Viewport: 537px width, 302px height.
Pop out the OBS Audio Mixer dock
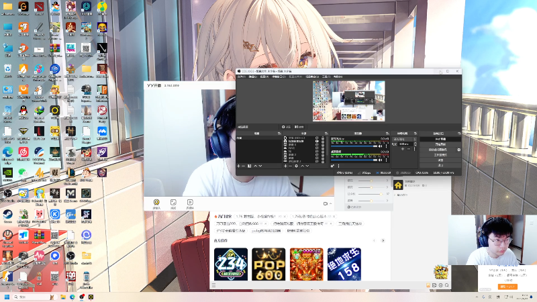coord(388,134)
